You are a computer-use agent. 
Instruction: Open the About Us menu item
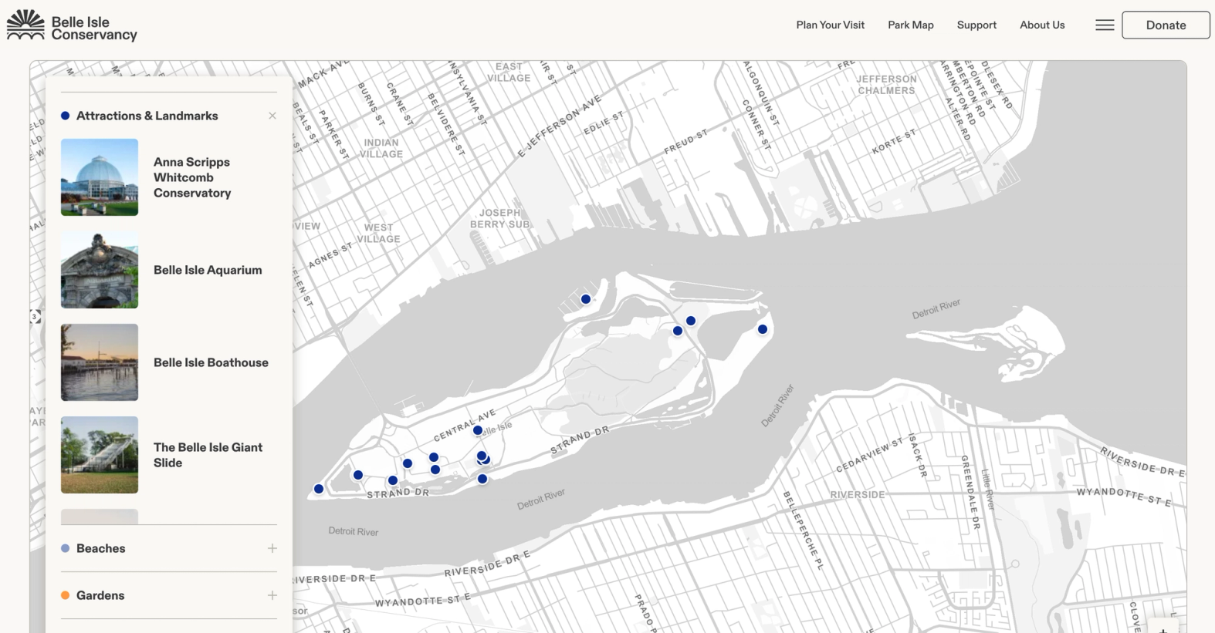pyautogui.click(x=1042, y=25)
